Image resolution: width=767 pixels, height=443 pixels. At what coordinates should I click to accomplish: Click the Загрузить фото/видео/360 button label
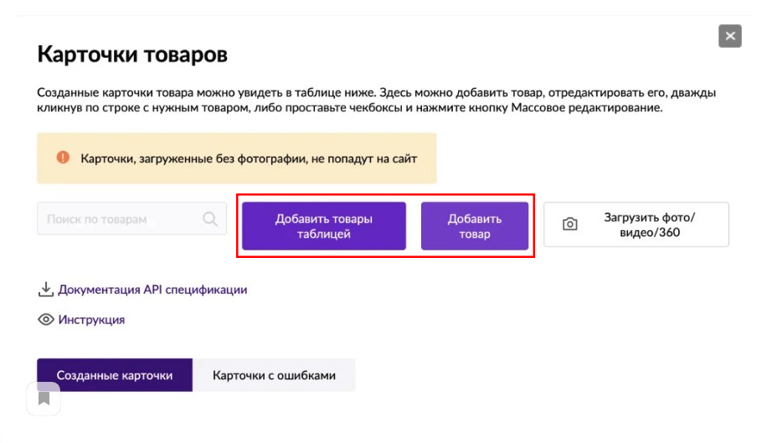click(x=649, y=224)
